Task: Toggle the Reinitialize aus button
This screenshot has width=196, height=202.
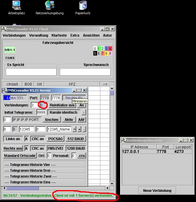Action: (62, 105)
